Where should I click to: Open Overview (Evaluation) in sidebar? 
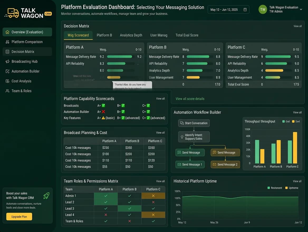point(27,32)
